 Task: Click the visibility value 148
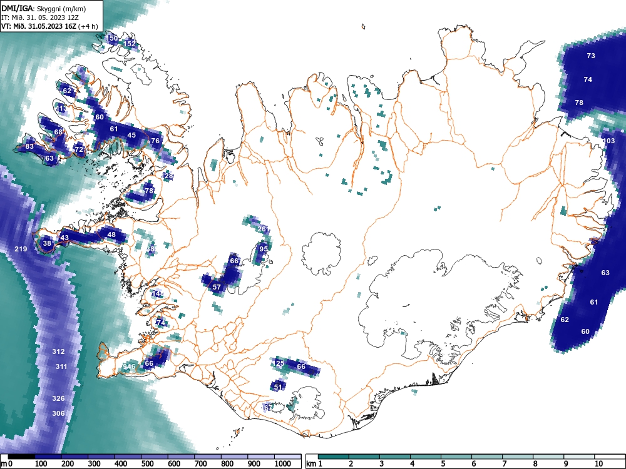tap(158, 293)
